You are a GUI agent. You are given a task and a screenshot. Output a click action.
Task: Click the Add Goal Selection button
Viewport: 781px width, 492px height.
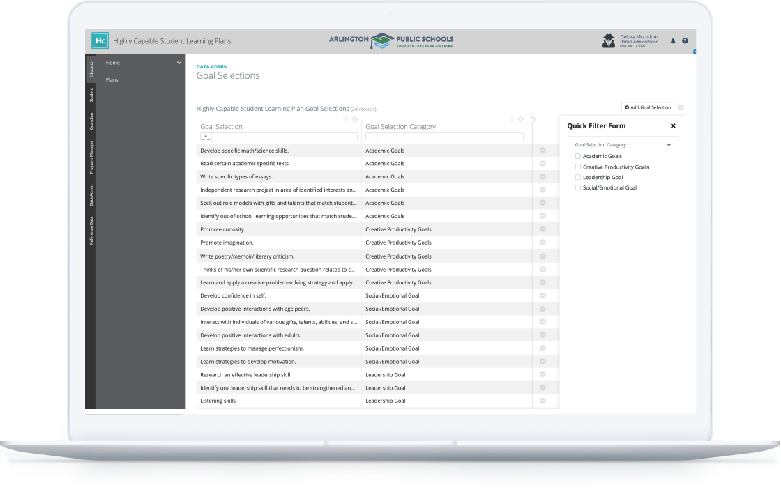pos(648,107)
